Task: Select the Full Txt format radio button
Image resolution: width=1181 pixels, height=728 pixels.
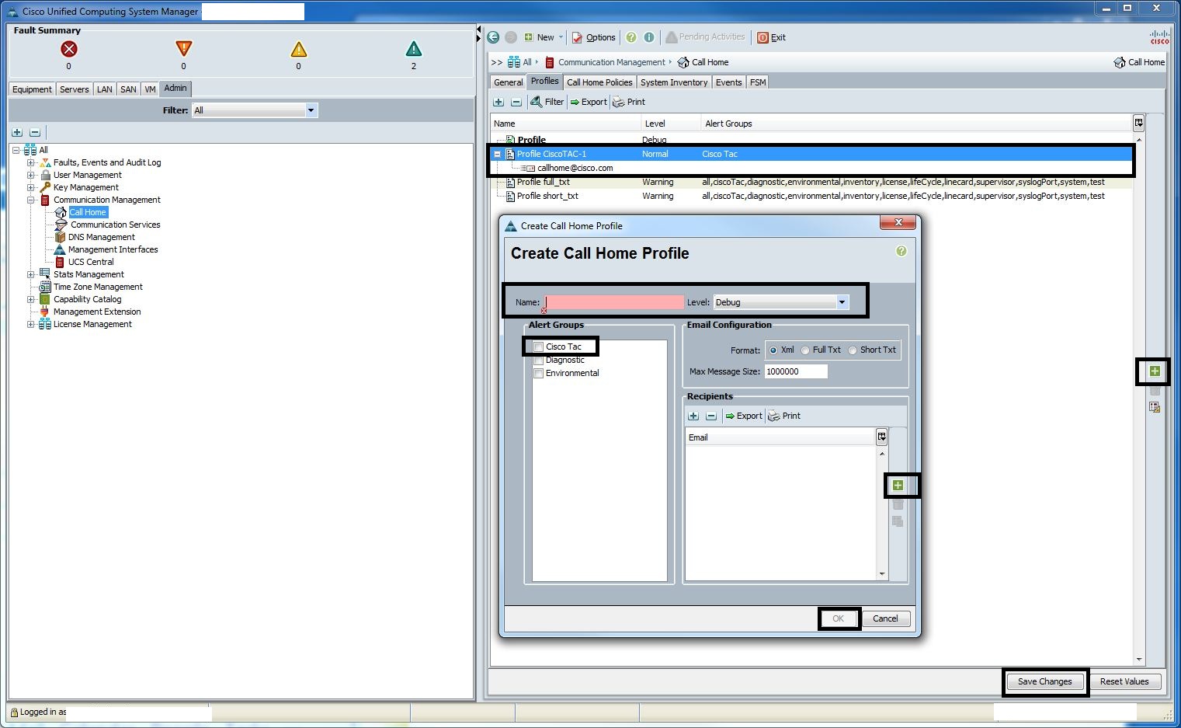Action: 805,350
